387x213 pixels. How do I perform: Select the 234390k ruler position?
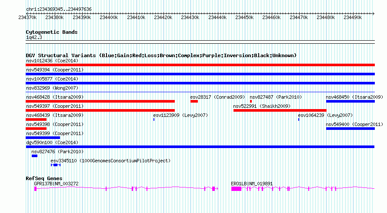pyautogui.click(x=82, y=17)
